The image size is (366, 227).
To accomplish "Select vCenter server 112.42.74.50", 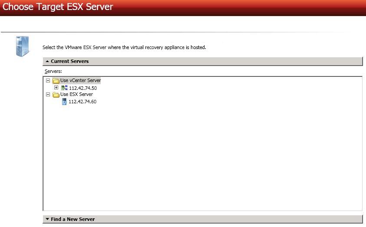I will click(82, 88).
